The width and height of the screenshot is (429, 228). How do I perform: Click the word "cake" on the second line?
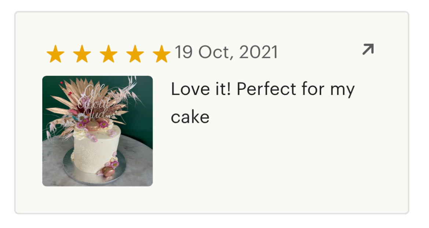[x=190, y=117]
